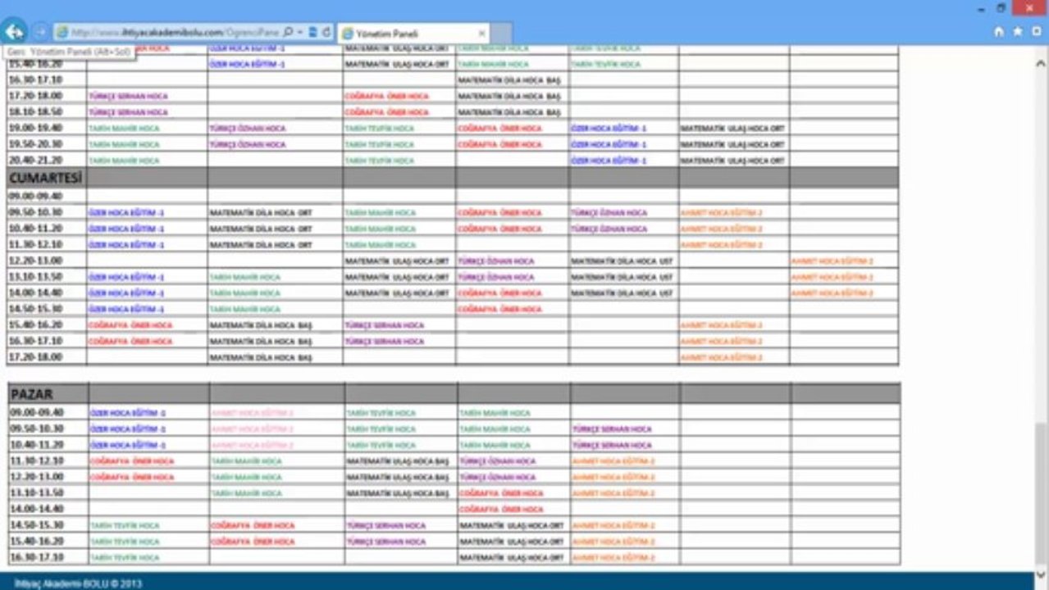The height and width of the screenshot is (590, 1049).
Task: Click TÜRKÇE SERHAN HOCA in CUMARTESİ 15.40-16.20 row
Action: tap(385, 325)
